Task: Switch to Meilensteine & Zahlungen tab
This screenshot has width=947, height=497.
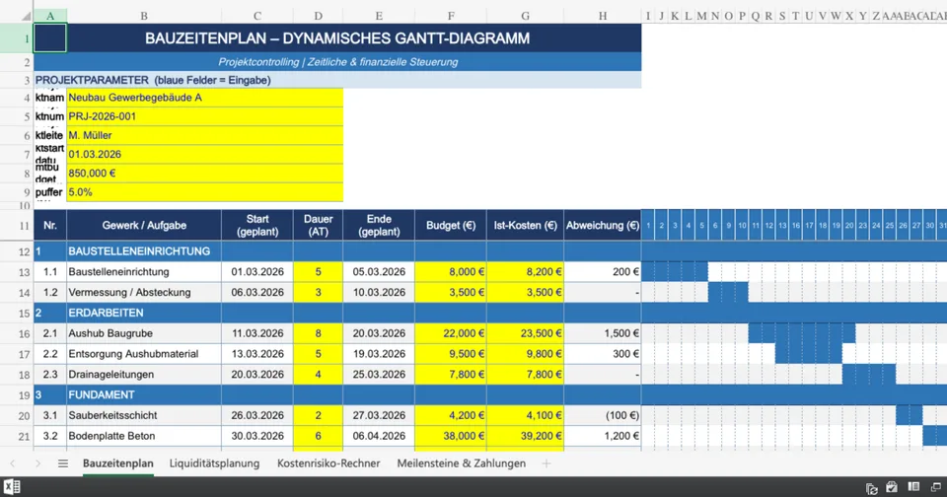Action: [462, 463]
